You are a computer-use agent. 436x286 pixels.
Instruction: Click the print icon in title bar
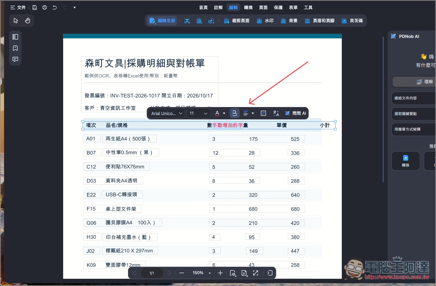point(45,7)
